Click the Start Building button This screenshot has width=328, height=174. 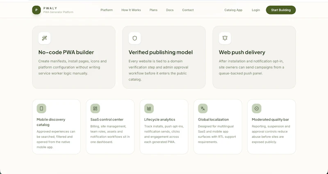tap(281, 10)
